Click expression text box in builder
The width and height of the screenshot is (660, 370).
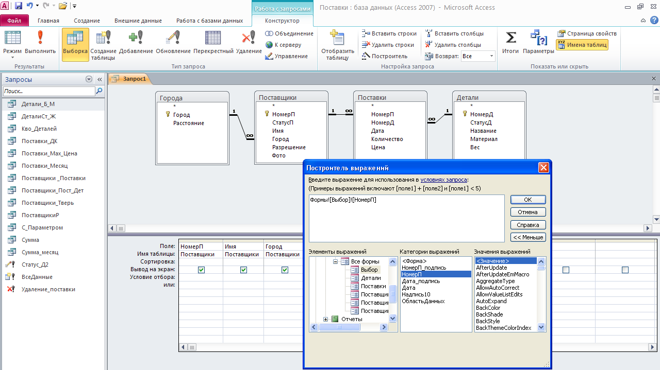point(406,218)
